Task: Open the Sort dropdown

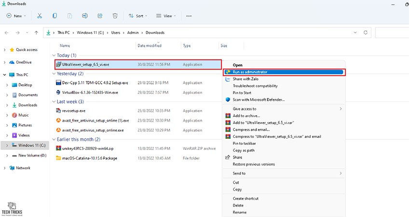Action: tap(138, 16)
